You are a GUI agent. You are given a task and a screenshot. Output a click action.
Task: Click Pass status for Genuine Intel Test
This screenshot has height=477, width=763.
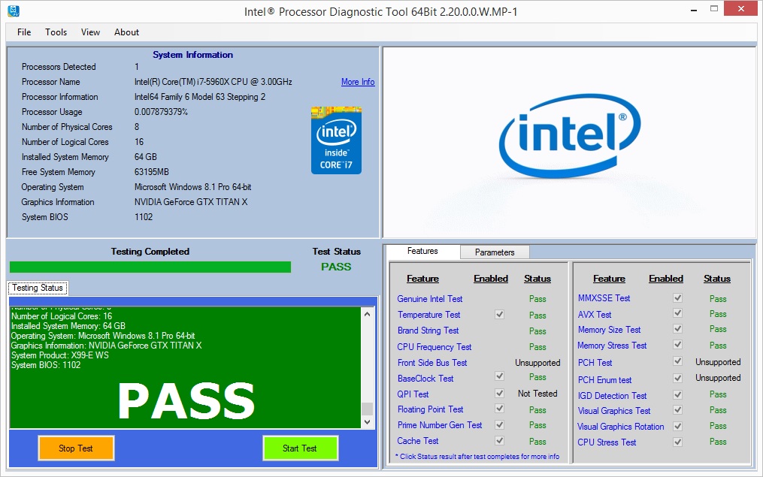pyautogui.click(x=537, y=299)
